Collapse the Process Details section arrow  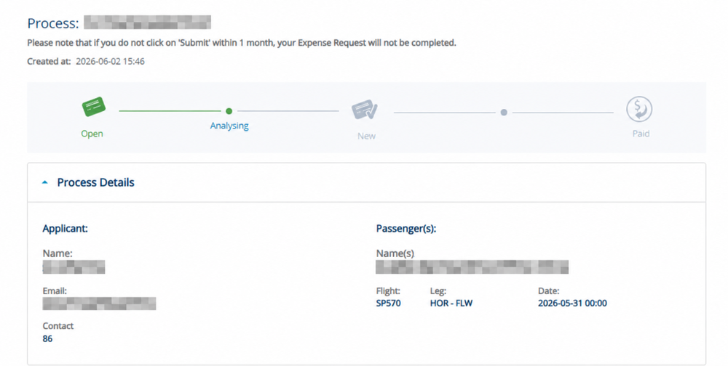[45, 182]
